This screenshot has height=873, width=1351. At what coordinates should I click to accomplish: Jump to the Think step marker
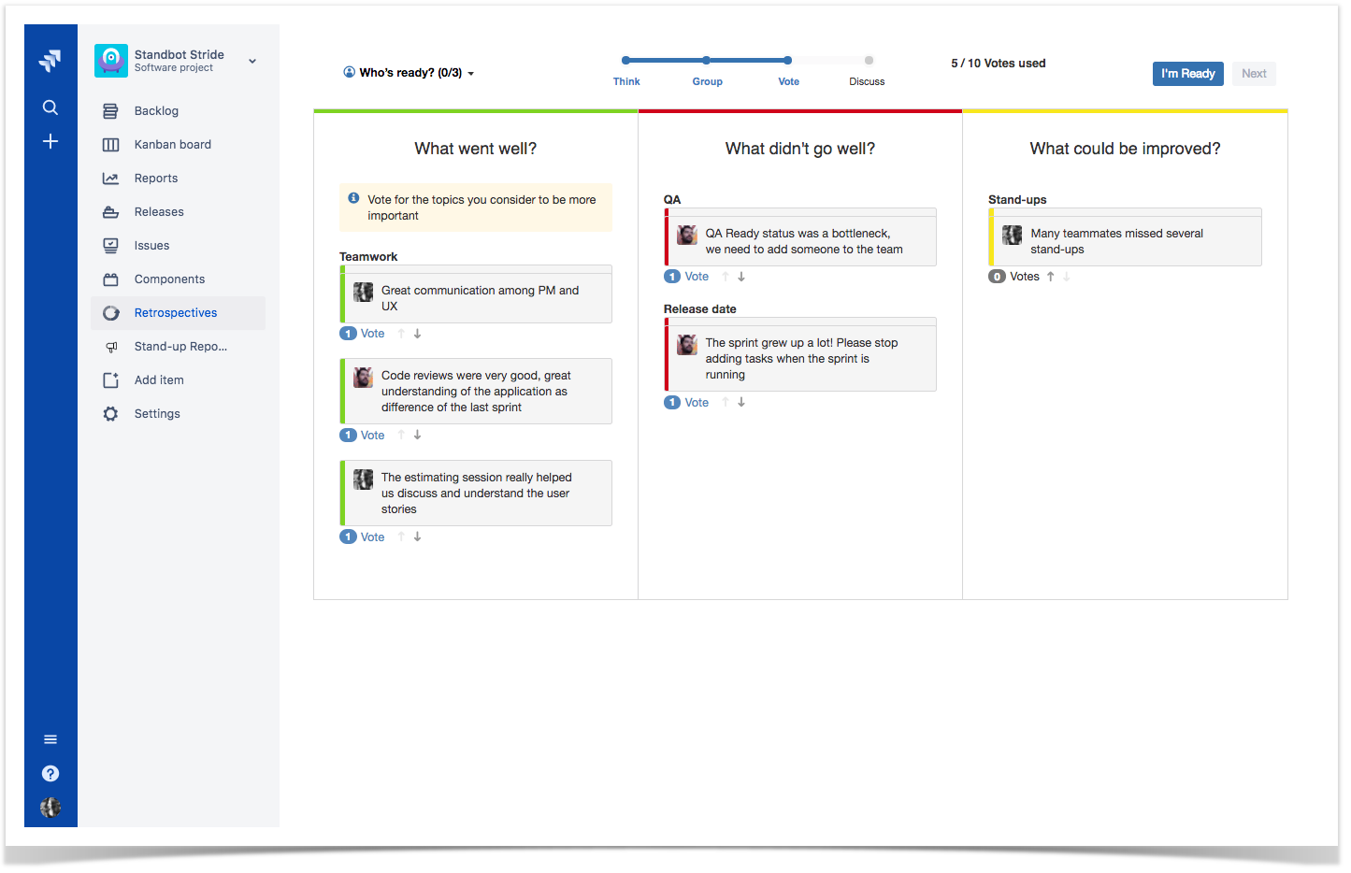[625, 60]
